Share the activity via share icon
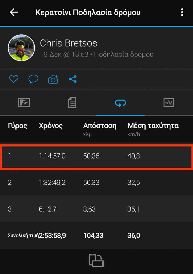 pos(73,79)
